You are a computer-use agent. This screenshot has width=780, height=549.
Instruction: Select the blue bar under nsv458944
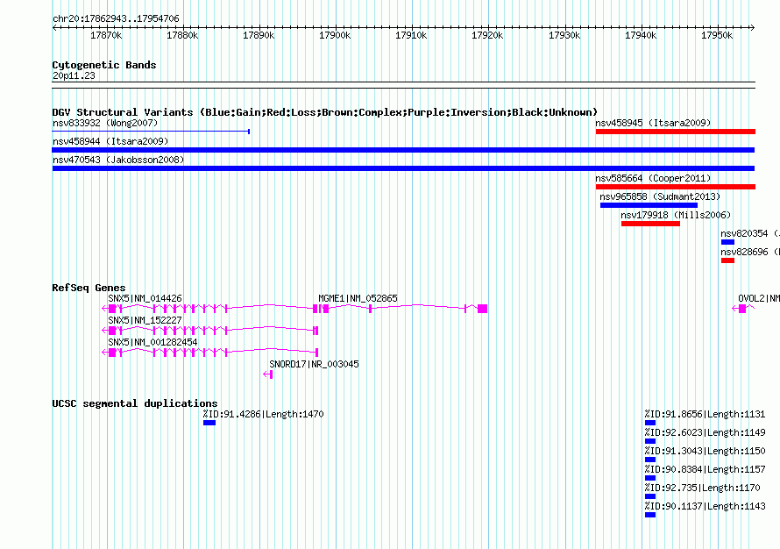pos(403,150)
